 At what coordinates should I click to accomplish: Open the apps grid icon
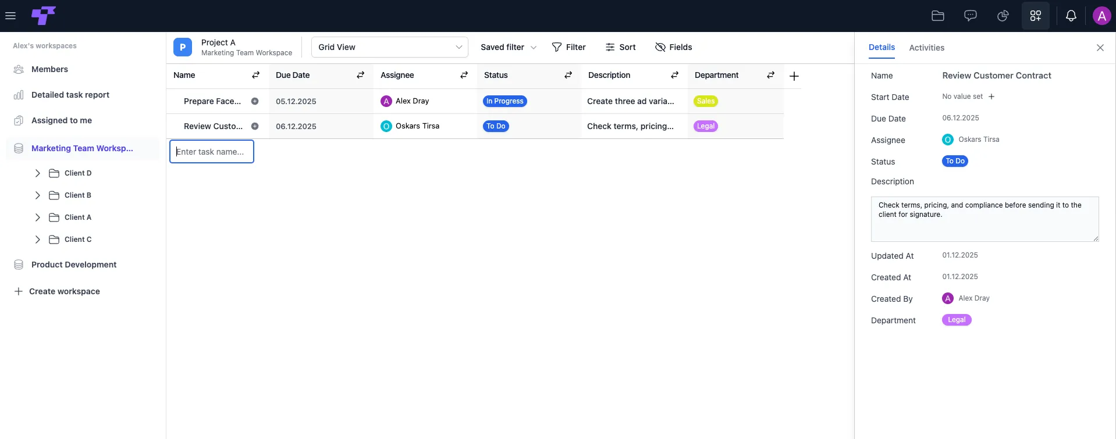1036,16
